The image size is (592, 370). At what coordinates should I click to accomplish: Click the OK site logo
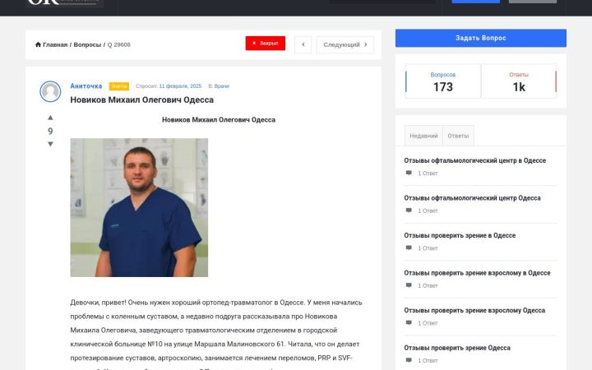(x=65, y=3)
